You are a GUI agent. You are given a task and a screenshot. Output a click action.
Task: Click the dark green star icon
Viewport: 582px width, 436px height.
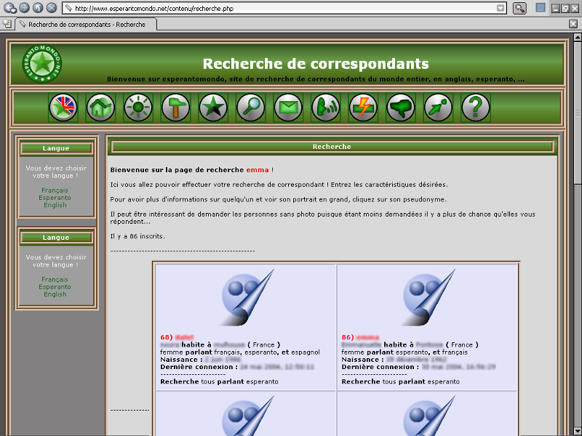point(213,108)
